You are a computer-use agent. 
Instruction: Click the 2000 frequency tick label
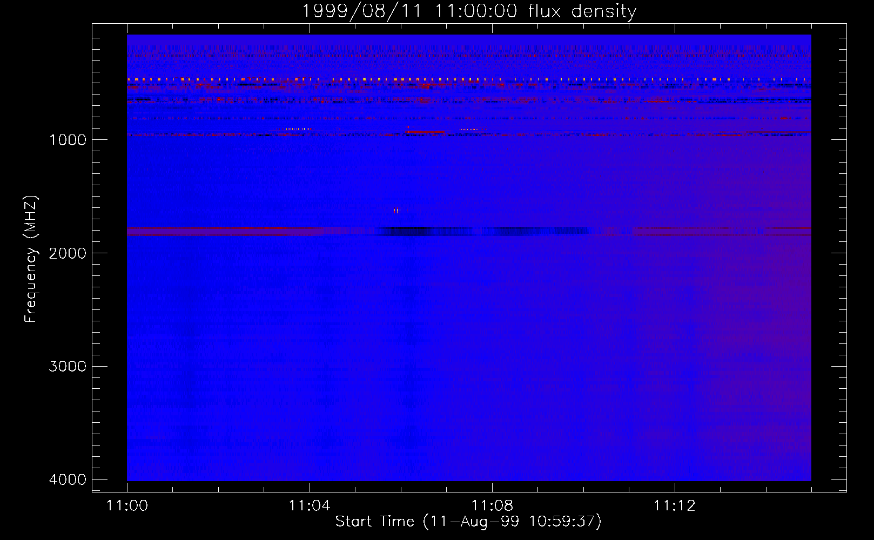68,253
